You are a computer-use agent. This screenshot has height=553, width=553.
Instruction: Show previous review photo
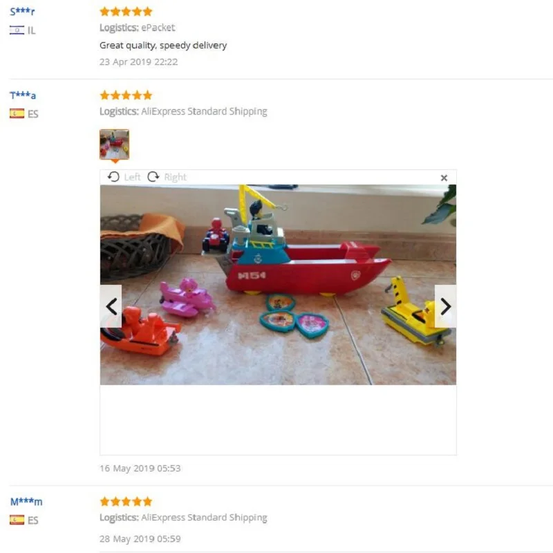tap(111, 306)
